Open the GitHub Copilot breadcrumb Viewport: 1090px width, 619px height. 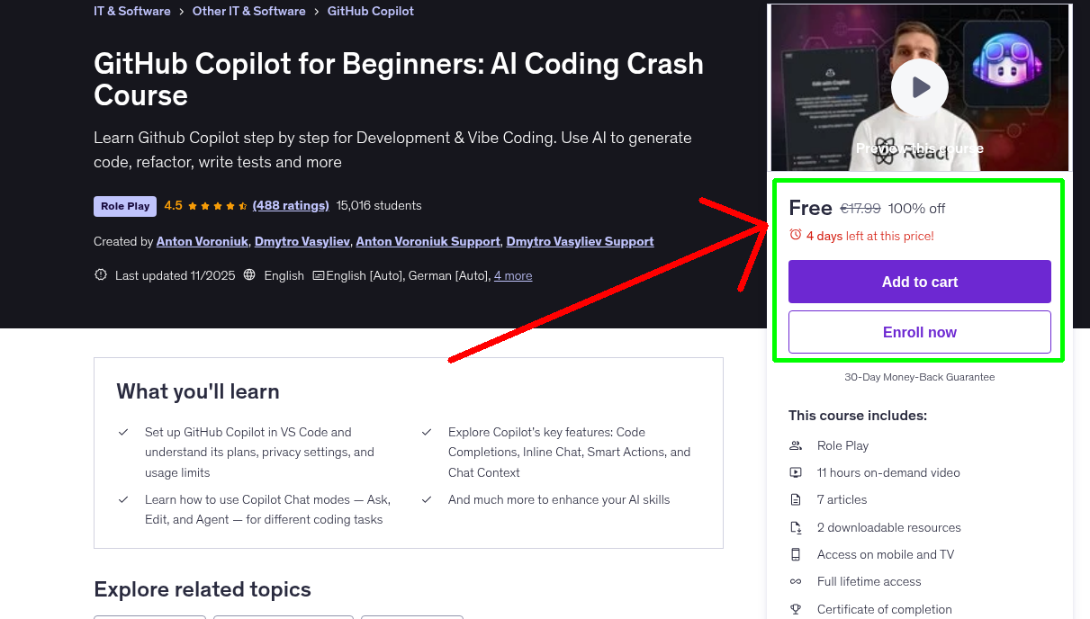pyautogui.click(x=370, y=11)
